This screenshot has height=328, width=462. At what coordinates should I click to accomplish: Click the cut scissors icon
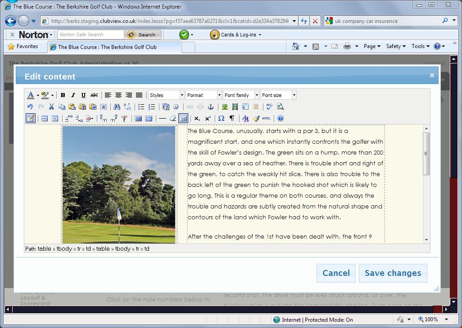(x=51, y=107)
